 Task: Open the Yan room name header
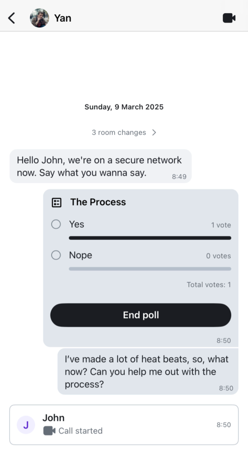pyautogui.click(x=63, y=18)
